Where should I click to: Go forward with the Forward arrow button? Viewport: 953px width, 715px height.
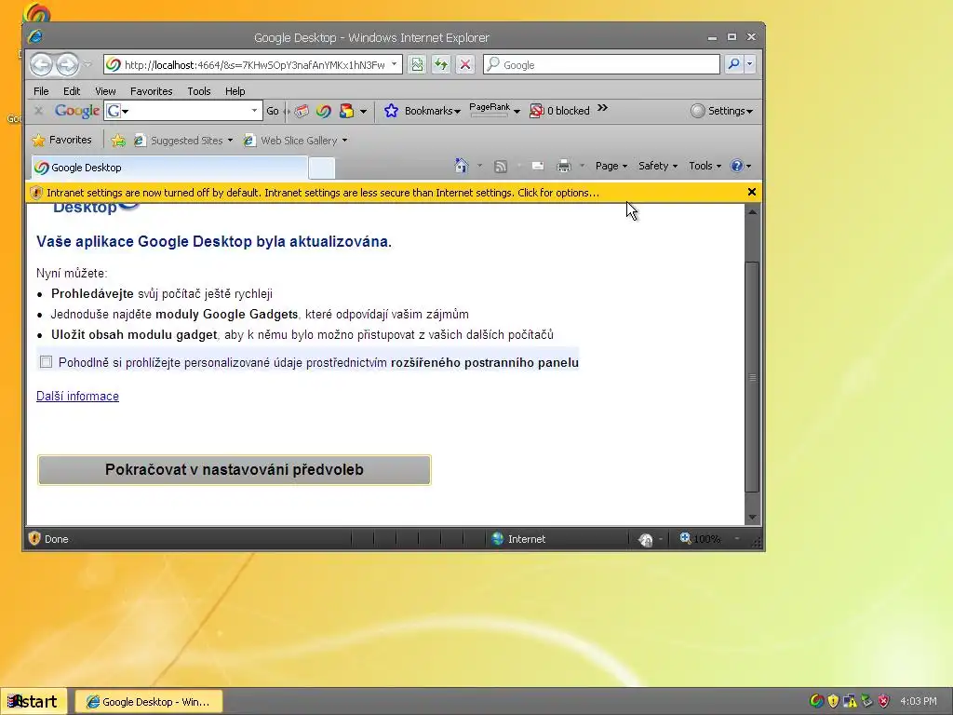point(67,64)
